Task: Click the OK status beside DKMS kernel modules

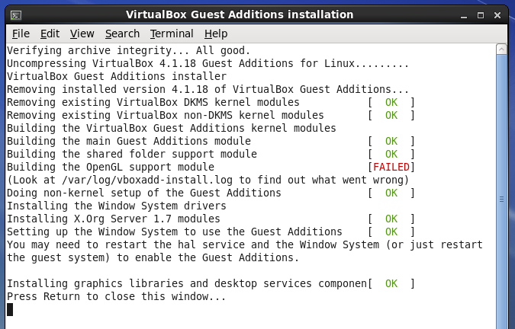Action: coord(391,103)
